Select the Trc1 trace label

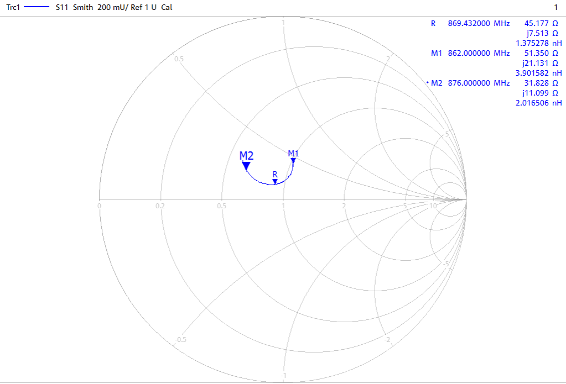[x=13, y=8]
